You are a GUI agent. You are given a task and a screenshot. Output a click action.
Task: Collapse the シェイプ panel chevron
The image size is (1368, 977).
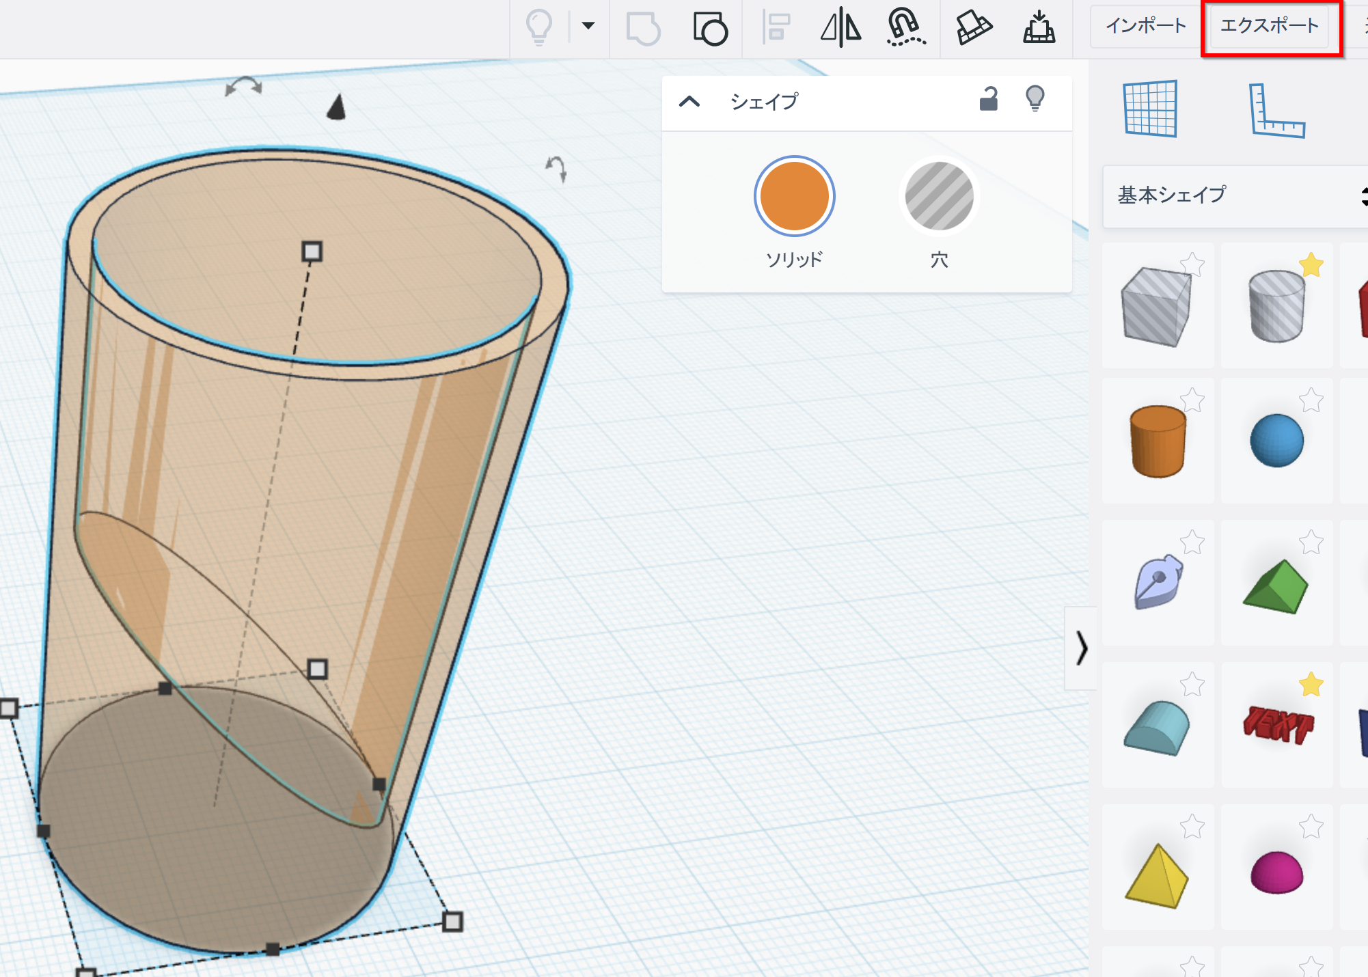(x=689, y=102)
